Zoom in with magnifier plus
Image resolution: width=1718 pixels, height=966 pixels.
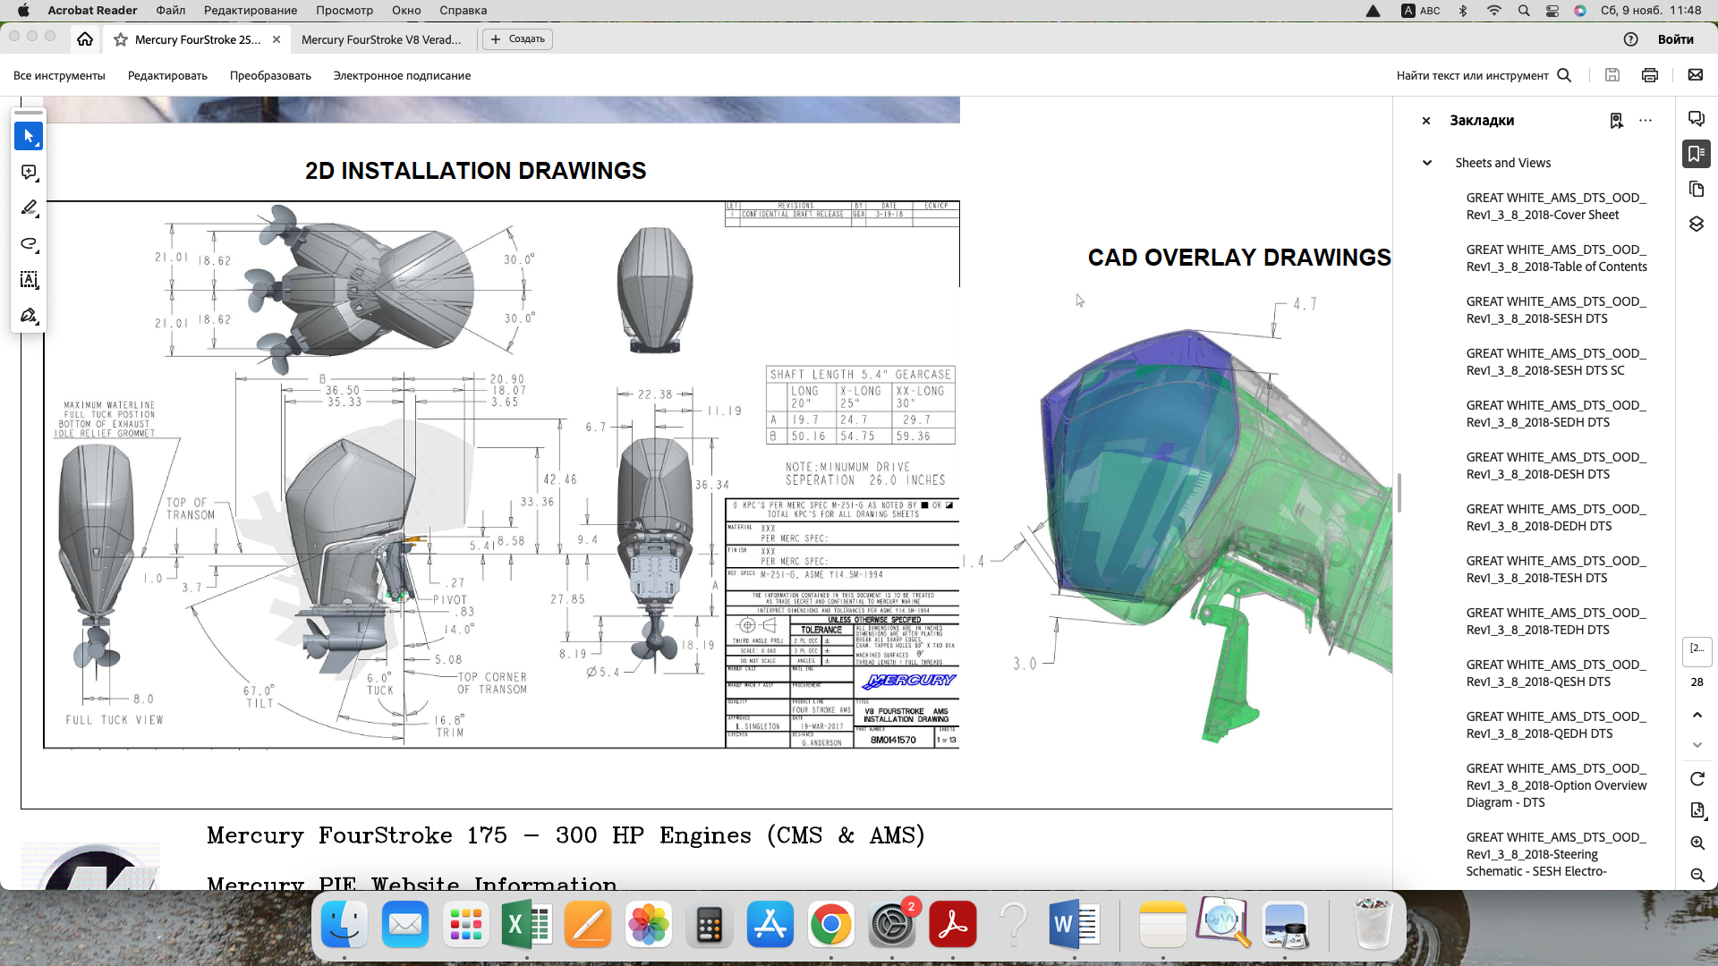(x=1697, y=843)
